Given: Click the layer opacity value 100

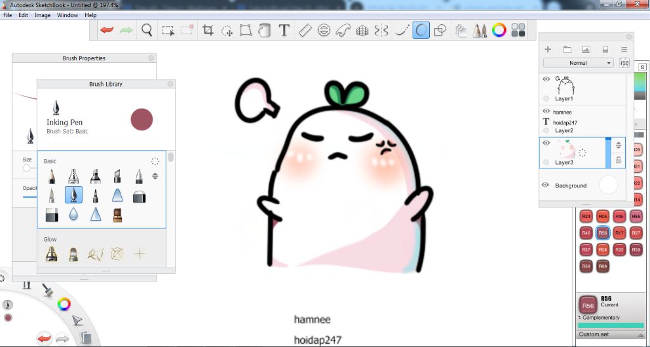Looking at the screenshot, I should (x=624, y=63).
